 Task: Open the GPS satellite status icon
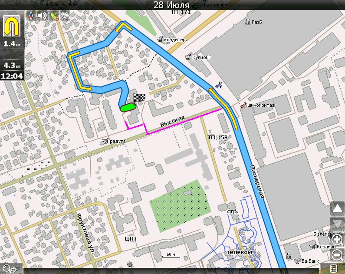54,16
